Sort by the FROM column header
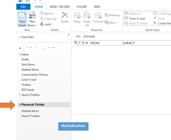This screenshot has width=171, height=140. [106, 43]
